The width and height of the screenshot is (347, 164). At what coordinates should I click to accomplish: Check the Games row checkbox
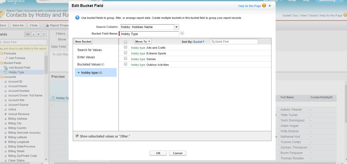[x=125, y=59]
